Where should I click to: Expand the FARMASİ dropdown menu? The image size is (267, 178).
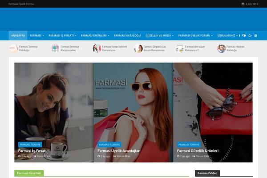pos(36,36)
